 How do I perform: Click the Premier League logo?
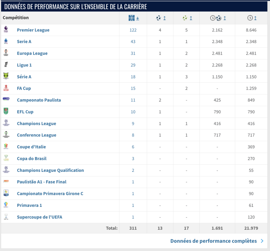pyautogui.click(x=6, y=30)
